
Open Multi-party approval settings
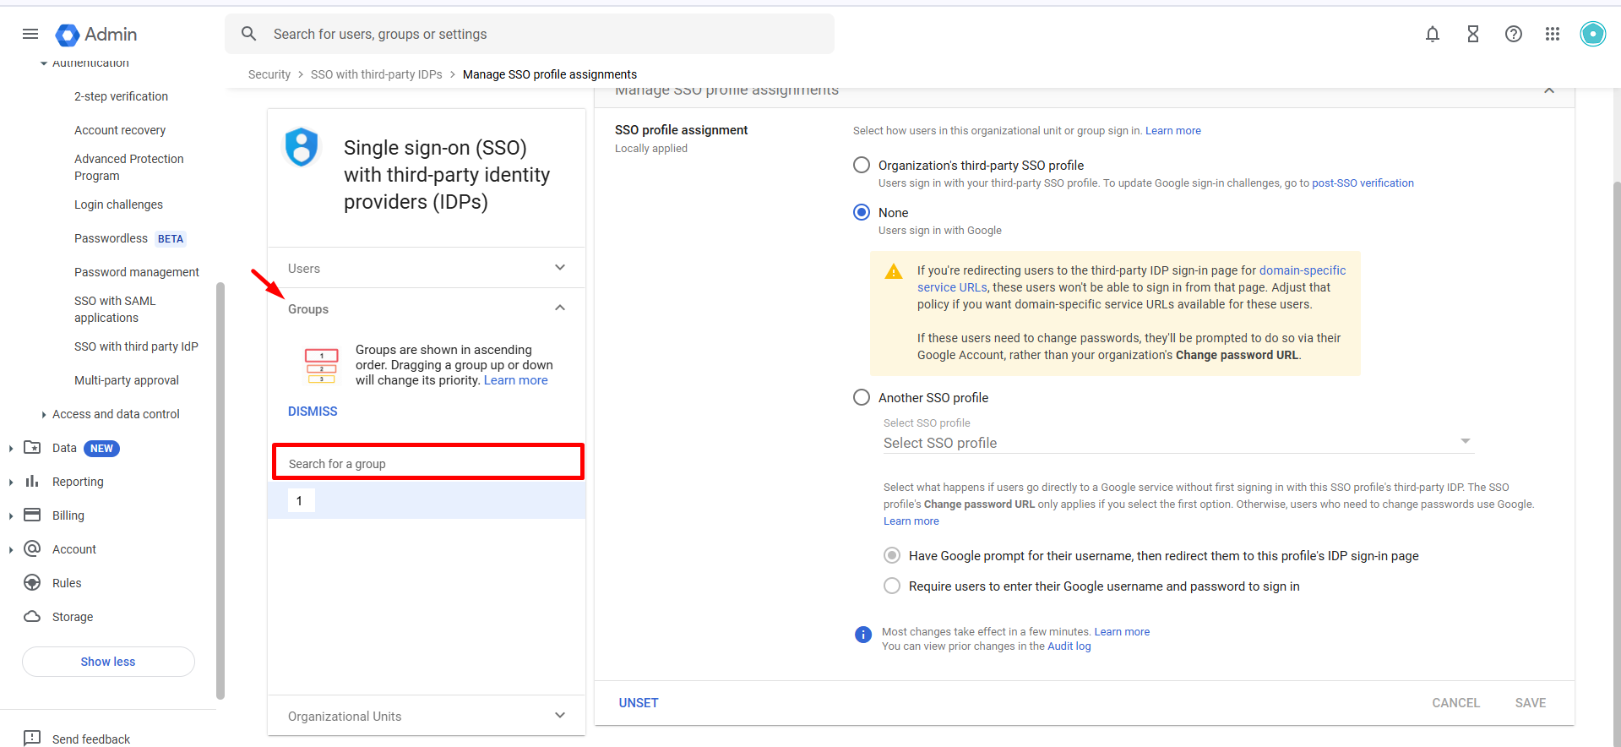click(127, 380)
